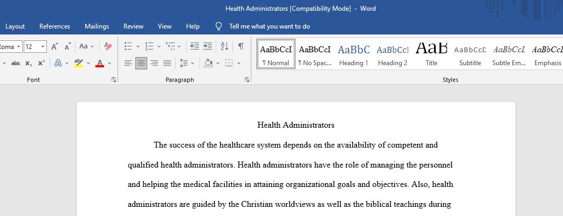Screen dimensions: 563x216
Task: Open the References ribbon tab
Action: click(x=54, y=26)
